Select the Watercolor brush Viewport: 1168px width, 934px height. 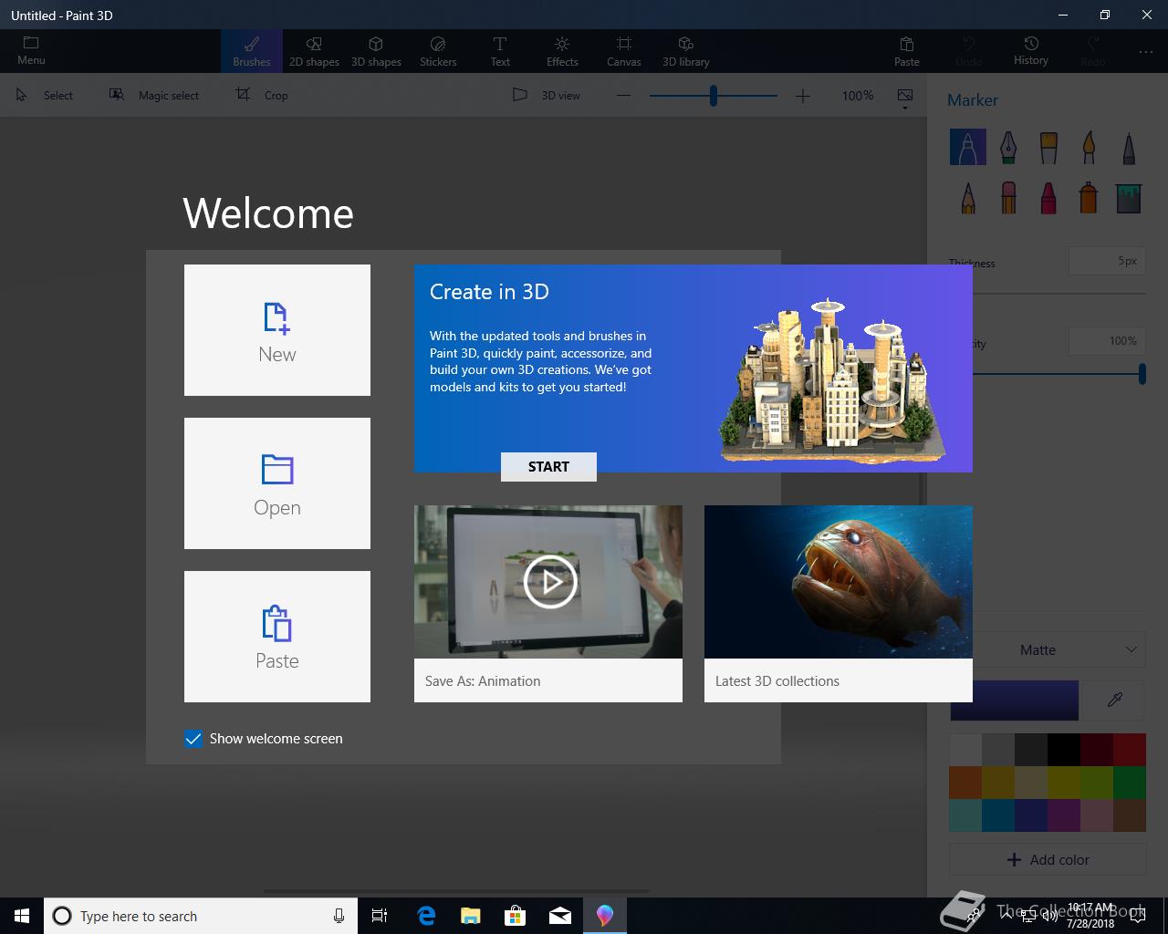tap(1089, 147)
